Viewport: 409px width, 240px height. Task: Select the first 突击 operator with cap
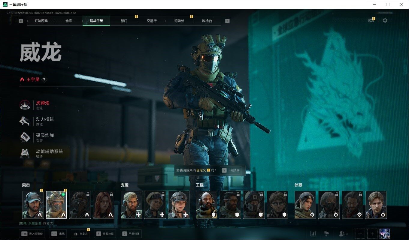coord(33,205)
